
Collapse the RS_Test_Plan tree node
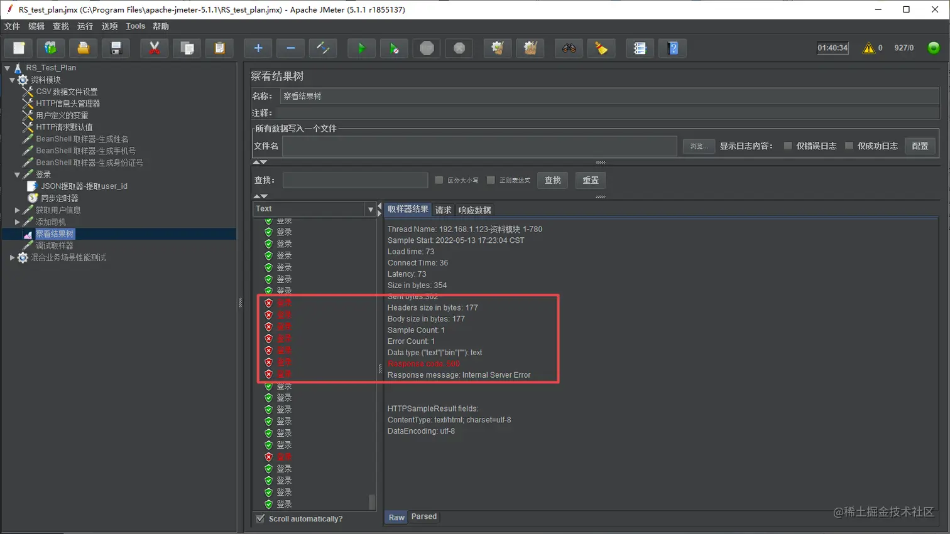[8, 68]
